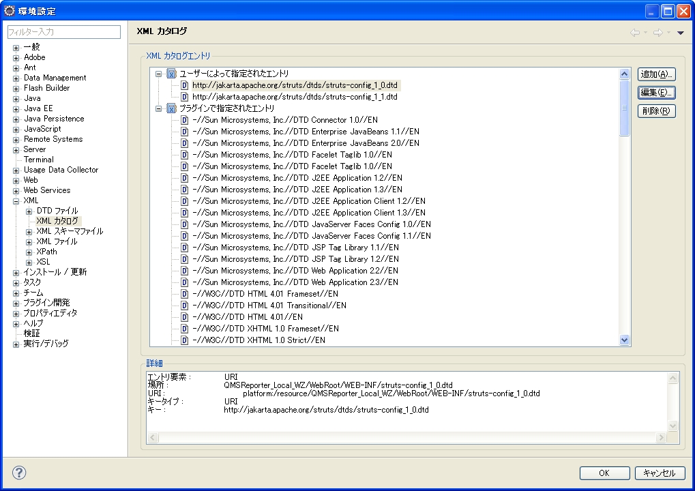The height and width of the screenshot is (491, 695).
Task: Confirm with the OK button
Action: [604, 473]
